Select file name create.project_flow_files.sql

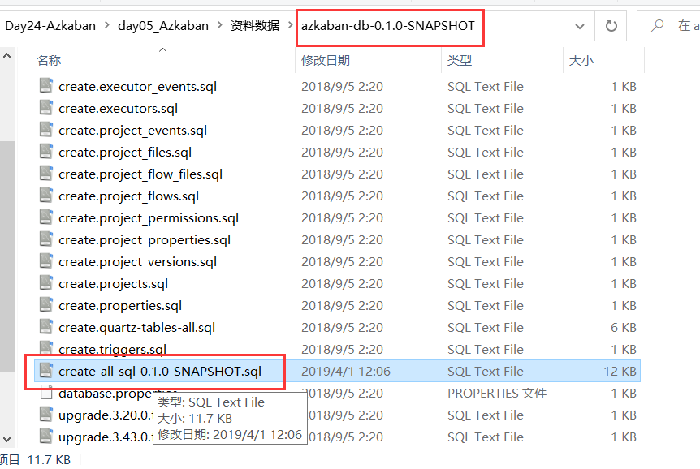pyautogui.click(x=140, y=174)
